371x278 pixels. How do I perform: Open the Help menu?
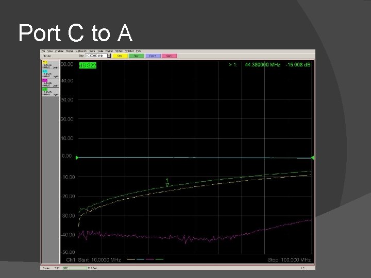click(x=139, y=51)
